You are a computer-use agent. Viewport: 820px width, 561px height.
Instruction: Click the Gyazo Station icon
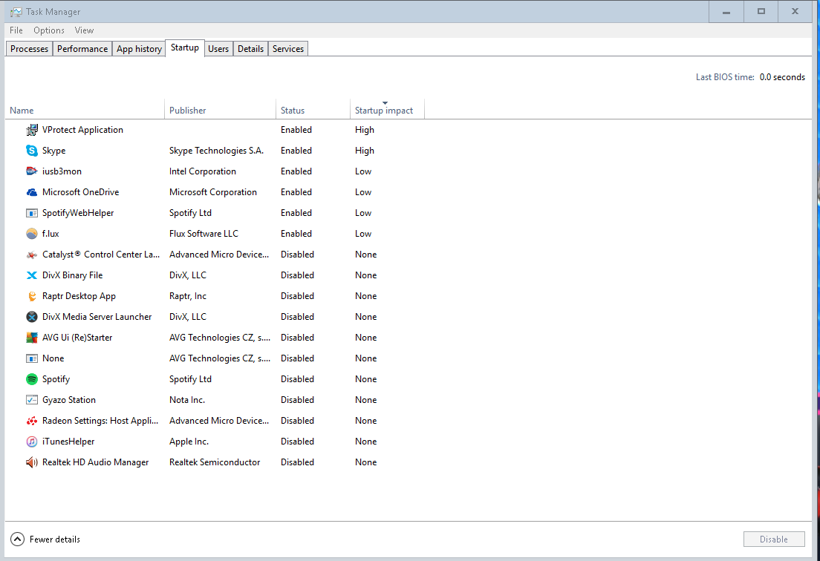coord(32,400)
